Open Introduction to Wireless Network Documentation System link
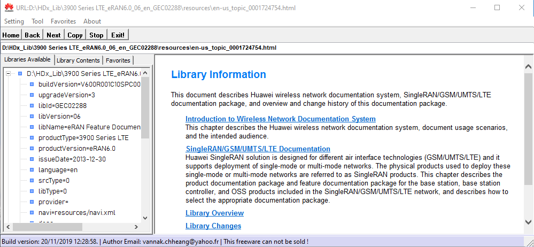Viewport: 534px width, 247px height. [x=281, y=119]
